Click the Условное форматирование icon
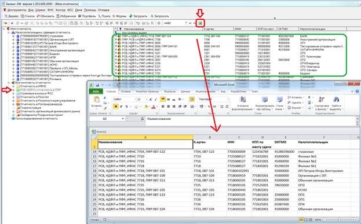The width and height of the screenshot is (361, 224). (243, 100)
